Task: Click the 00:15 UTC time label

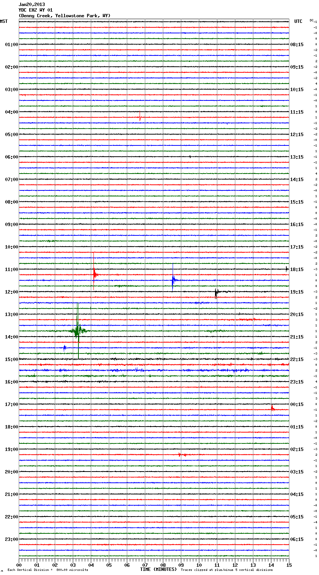Action: (297, 404)
